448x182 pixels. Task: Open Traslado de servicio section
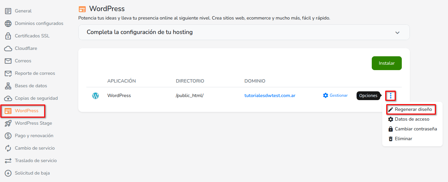click(x=36, y=161)
